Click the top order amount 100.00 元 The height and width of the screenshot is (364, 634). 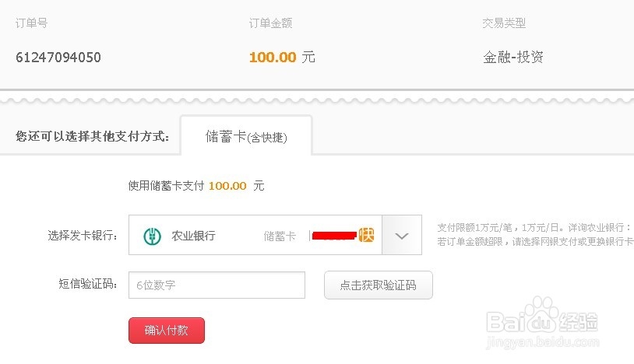tap(282, 57)
